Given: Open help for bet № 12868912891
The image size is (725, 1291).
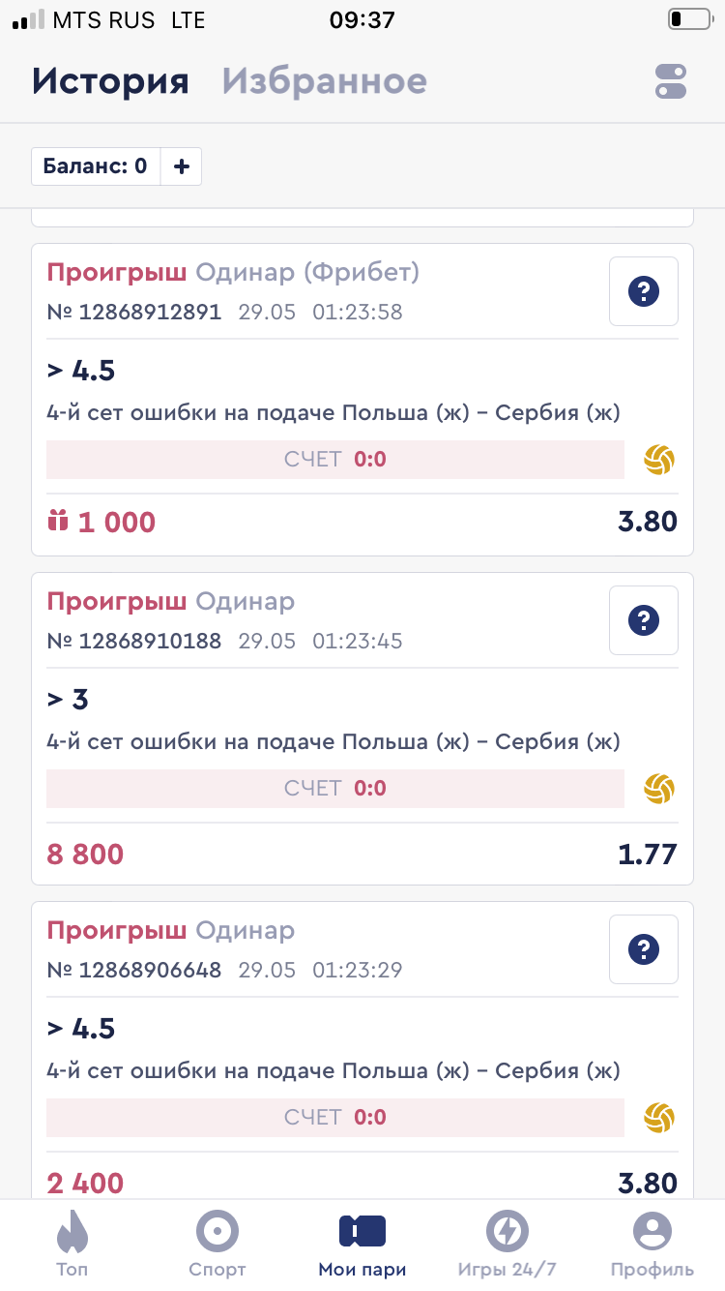Looking at the screenshot, I should coord(643,290).
